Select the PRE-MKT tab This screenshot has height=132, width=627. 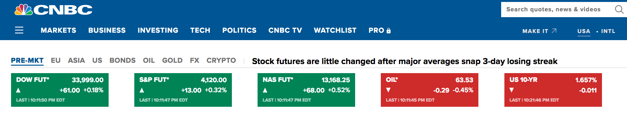[27, 60]
